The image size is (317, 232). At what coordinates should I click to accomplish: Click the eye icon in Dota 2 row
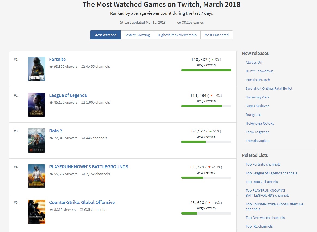51,138
